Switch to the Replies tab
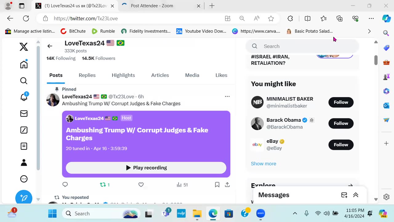Screen dimensions: 394x222 coord(87,75)
